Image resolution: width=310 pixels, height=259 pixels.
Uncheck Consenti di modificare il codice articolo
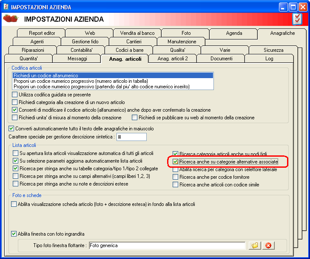[14, 110]
